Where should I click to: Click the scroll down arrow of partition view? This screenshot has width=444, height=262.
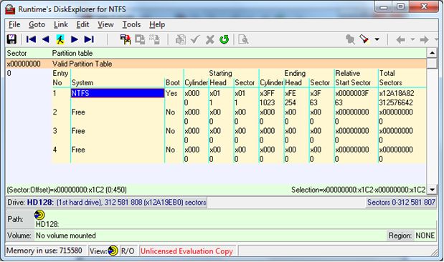432,190
